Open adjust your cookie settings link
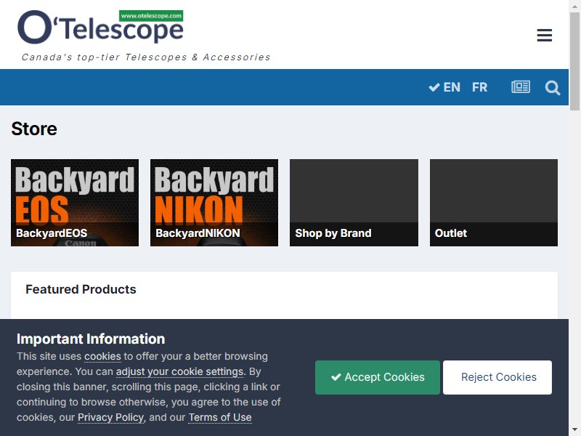Image resolution: width=581 pixels, height=436 pixels. [179, 371]
